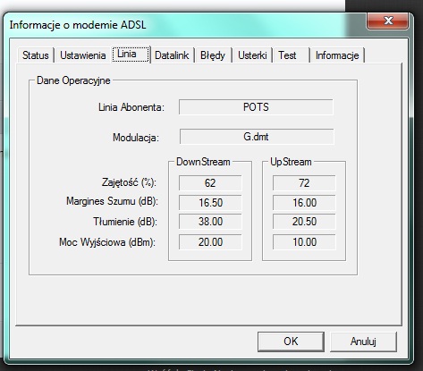Image resolution: width=423 pixels, height=371 pixels.
Task: Click the DownStream Moc Wyjściowa 20.00 field
Action: point(210,242)
